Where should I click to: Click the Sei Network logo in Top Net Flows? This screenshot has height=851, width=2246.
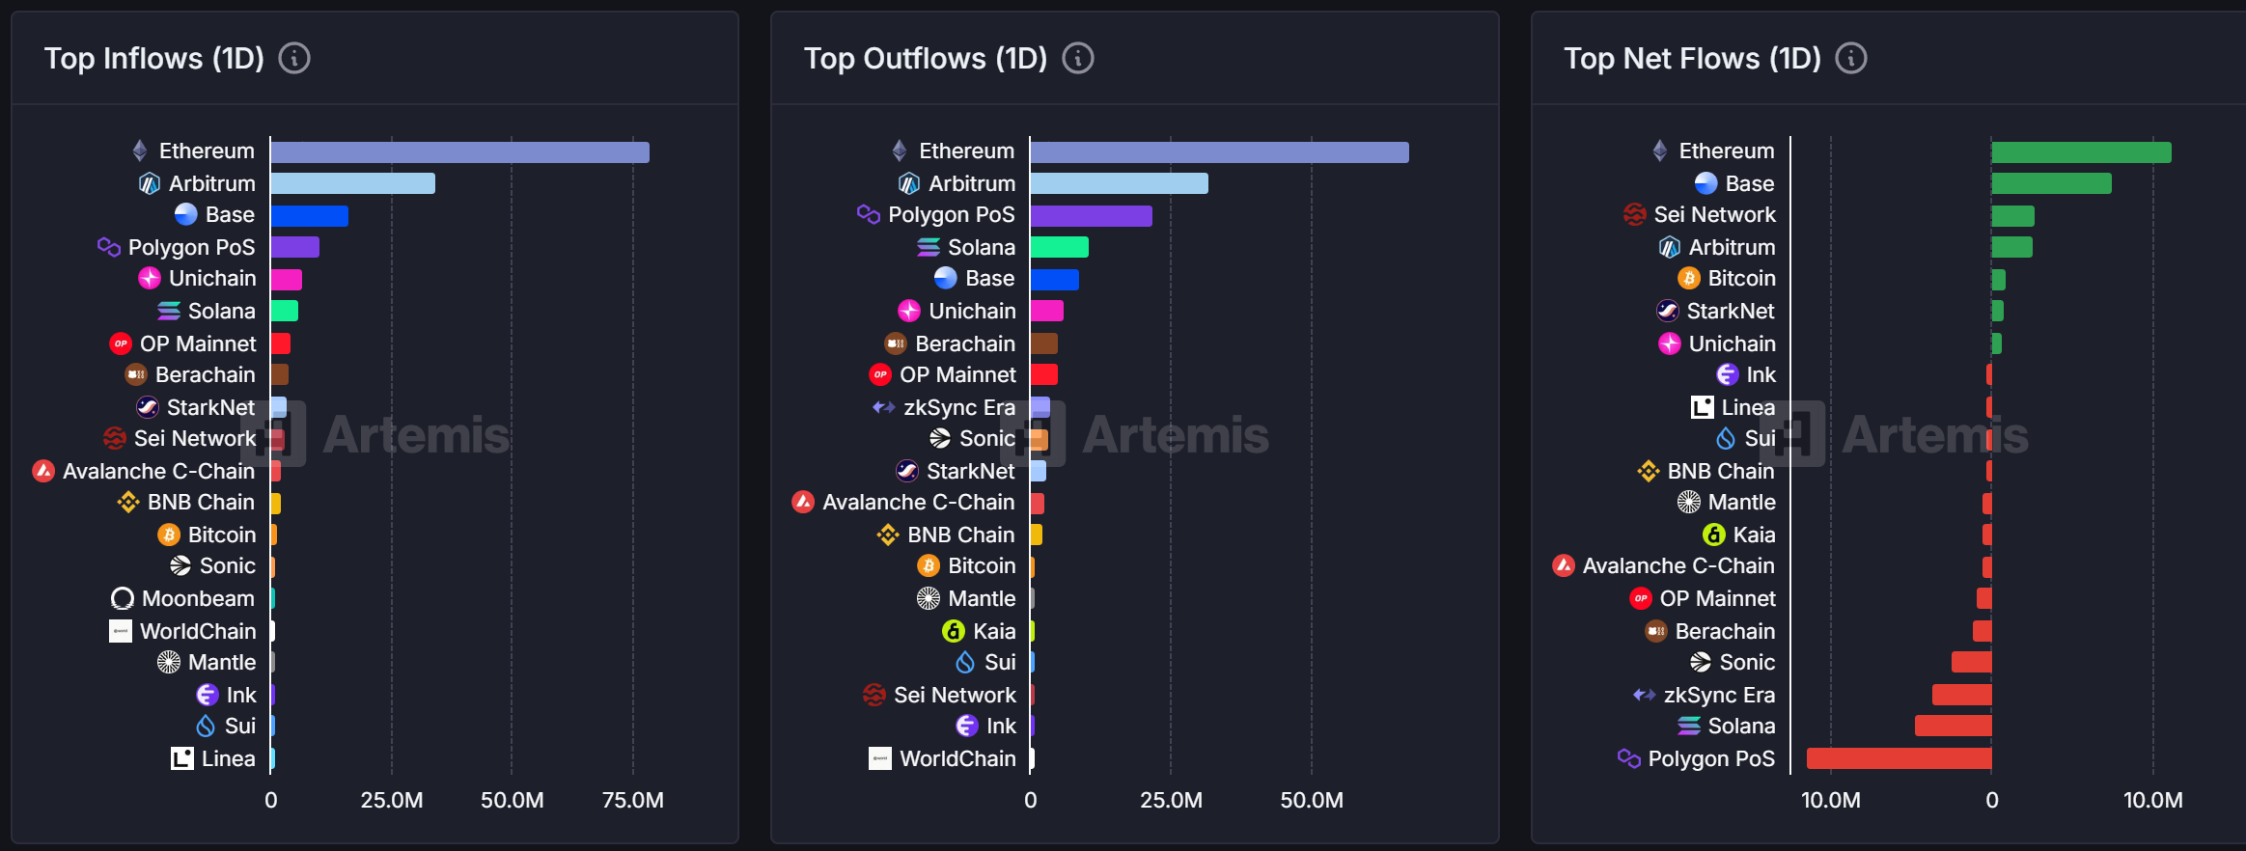tap(1635, 214)
